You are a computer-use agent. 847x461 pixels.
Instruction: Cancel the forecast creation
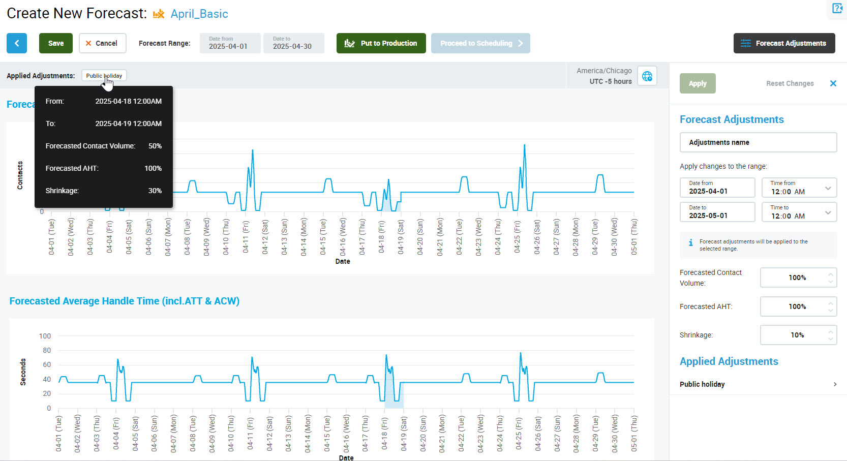pyautogui.click(x=101, y=43)
